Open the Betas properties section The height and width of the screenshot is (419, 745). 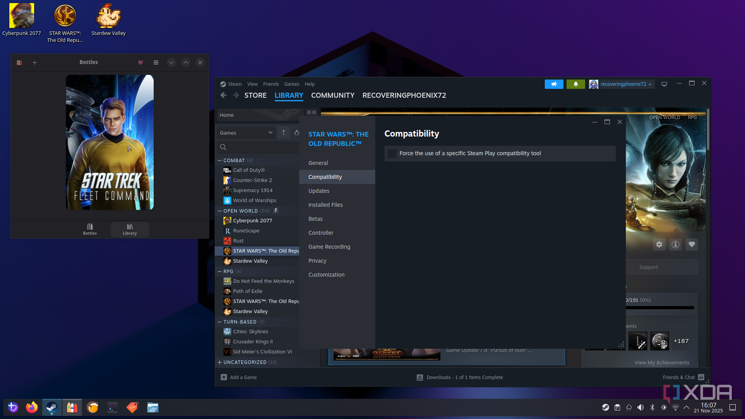click(x=337, y=219)
